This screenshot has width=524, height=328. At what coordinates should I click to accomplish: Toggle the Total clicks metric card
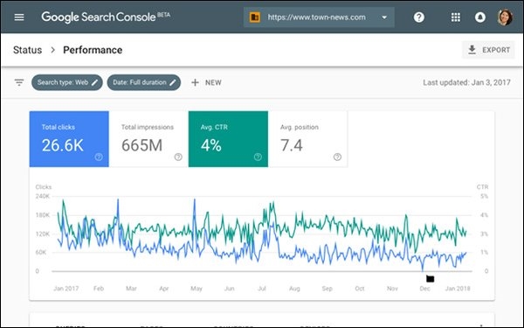pyautogui.click(x=69, y=139)
